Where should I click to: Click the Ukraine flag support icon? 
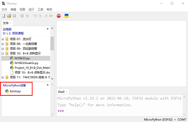(66, 16)
